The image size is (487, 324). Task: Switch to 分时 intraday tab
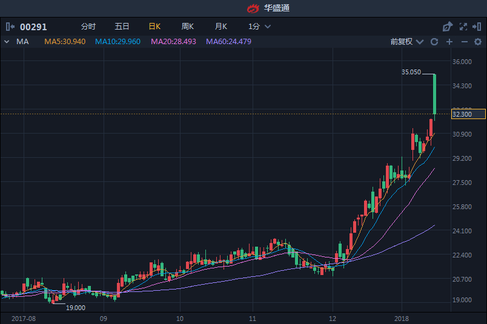pos(88,27)
